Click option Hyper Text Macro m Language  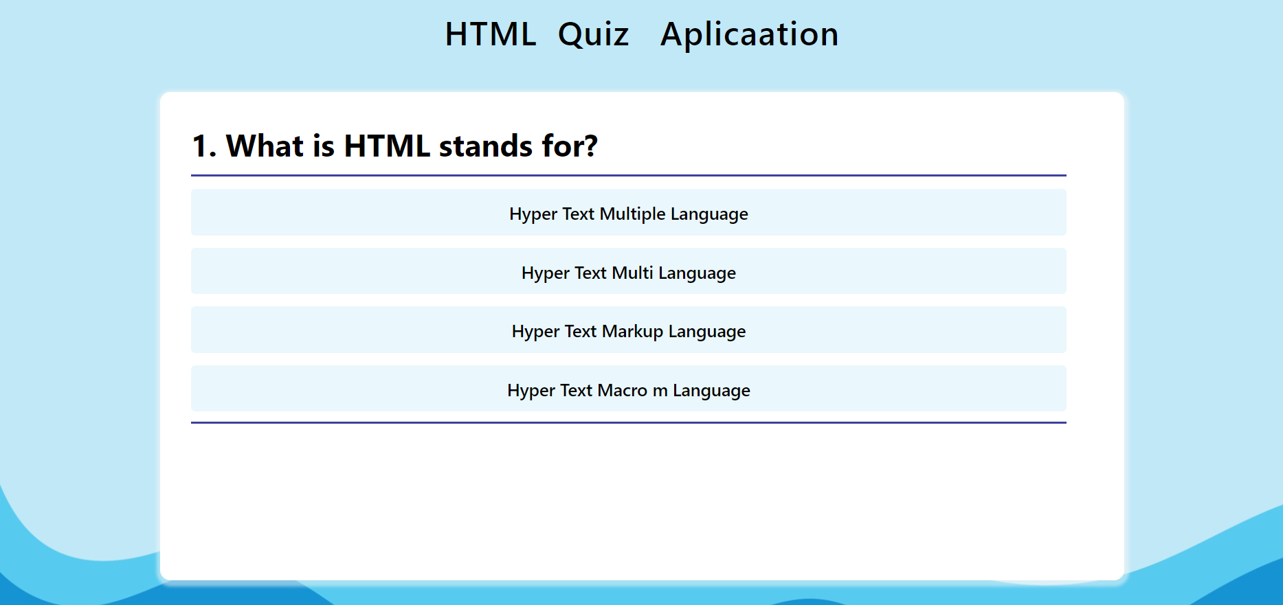628,389
